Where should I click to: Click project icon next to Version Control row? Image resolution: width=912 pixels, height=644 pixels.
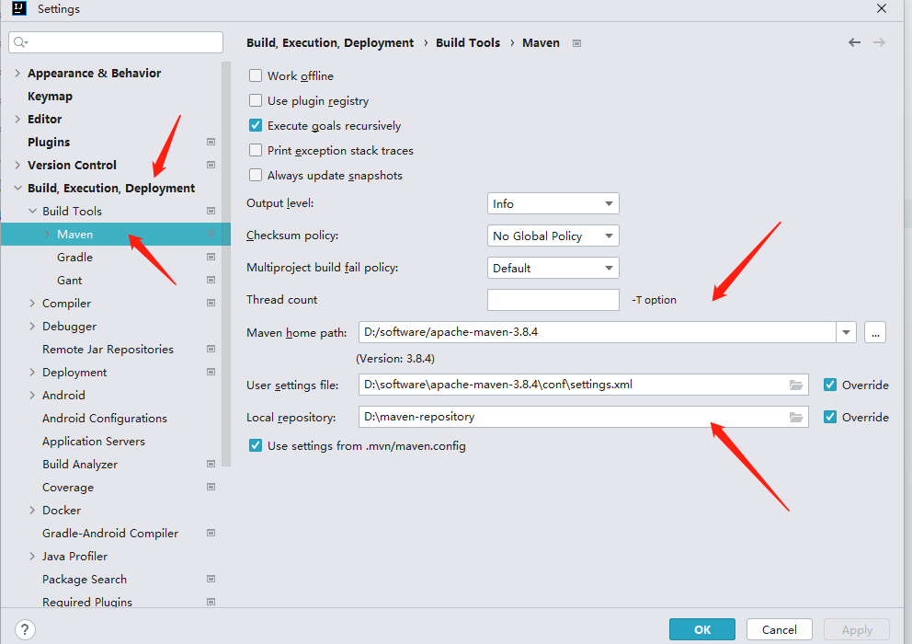click(x=211, y=165)
